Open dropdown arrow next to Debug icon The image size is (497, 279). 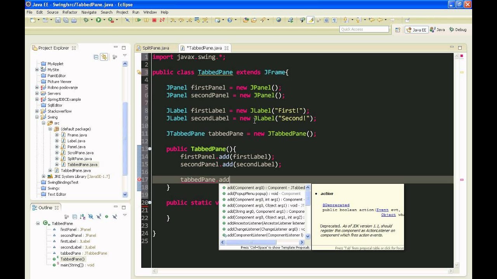tap(91, 20)
